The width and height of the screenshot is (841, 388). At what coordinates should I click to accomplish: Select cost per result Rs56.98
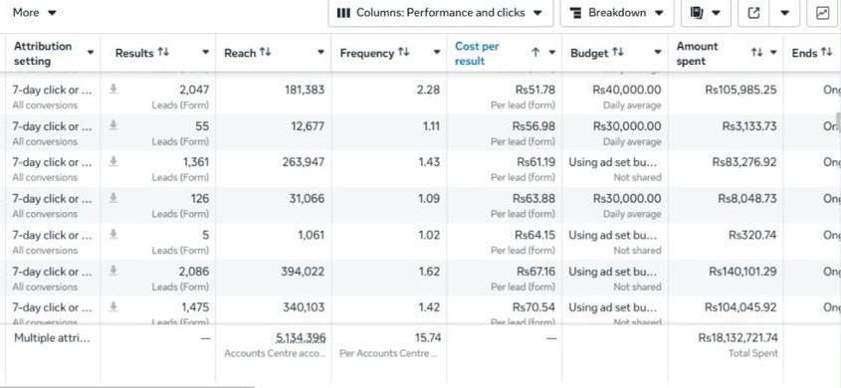[x=533, y=126]
